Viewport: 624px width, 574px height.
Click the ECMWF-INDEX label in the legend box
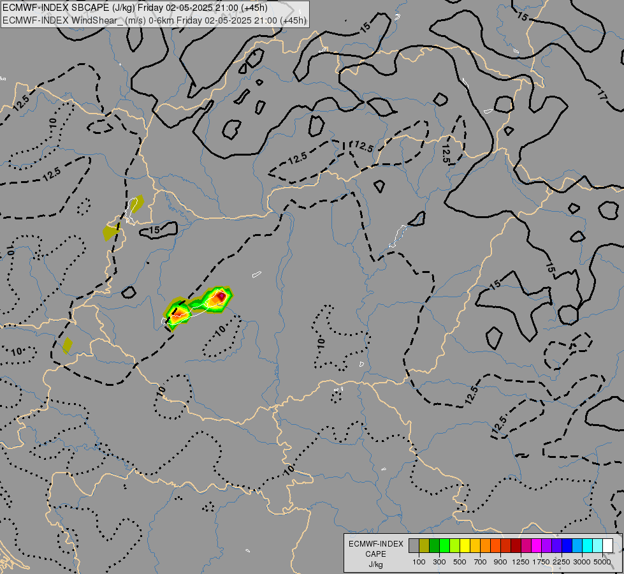[x=375, y=544]
